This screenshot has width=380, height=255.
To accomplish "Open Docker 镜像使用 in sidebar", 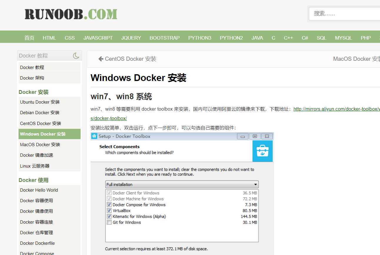I will (49, 211).
